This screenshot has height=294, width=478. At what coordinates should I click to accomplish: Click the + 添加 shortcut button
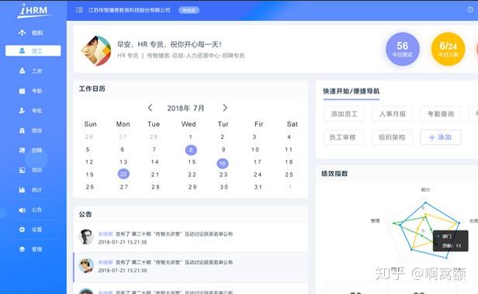[x=441, y=137]
